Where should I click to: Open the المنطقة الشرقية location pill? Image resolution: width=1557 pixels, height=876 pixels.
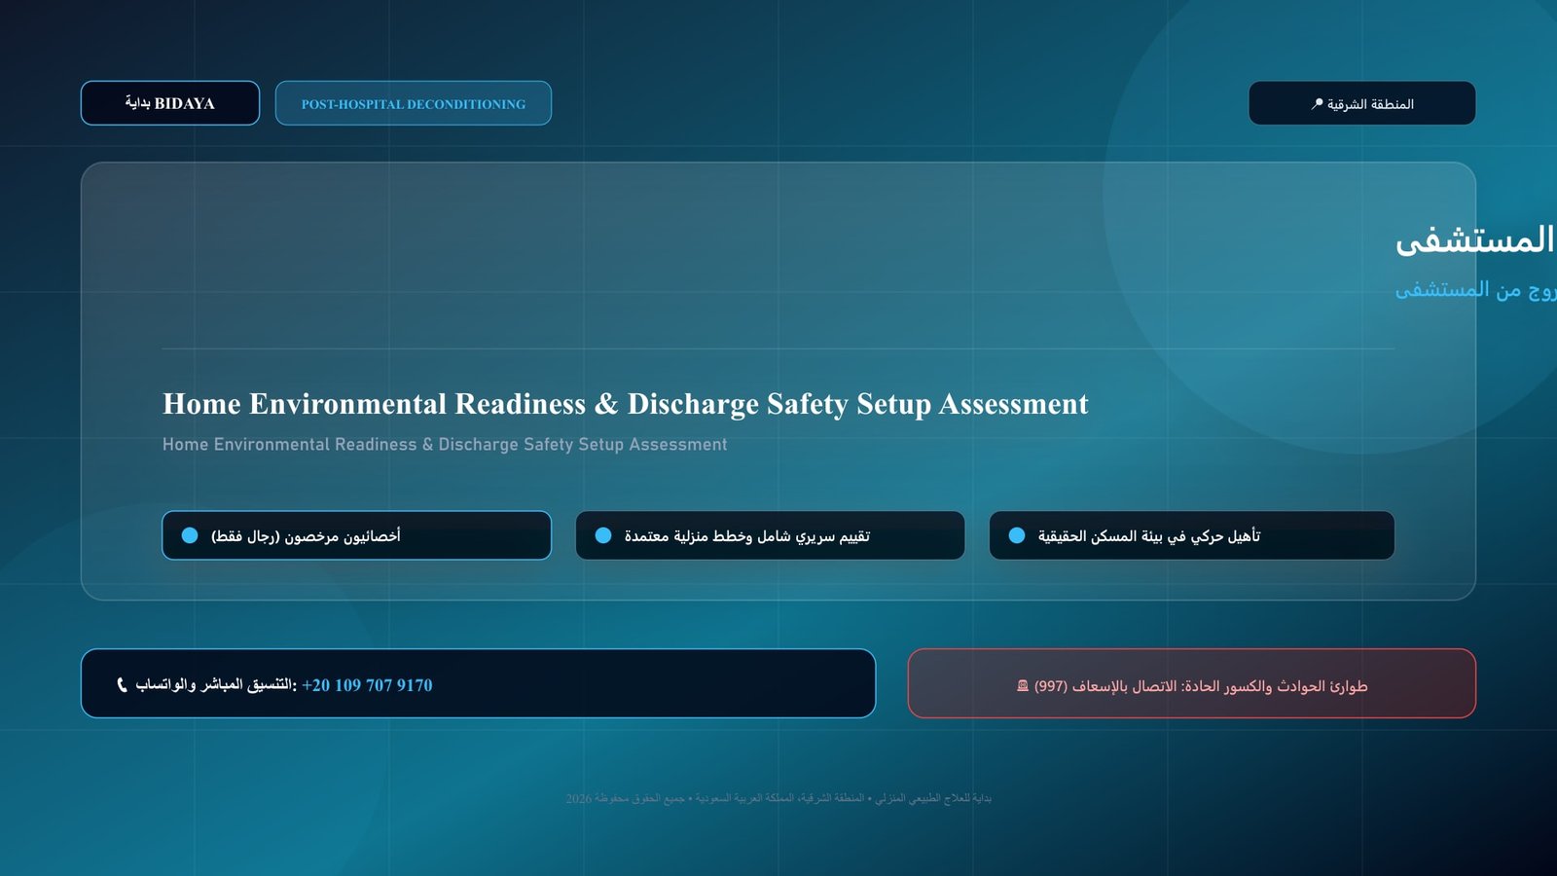1362,103
